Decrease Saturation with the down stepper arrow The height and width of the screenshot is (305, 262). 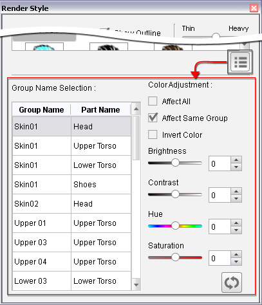point(236,262)
